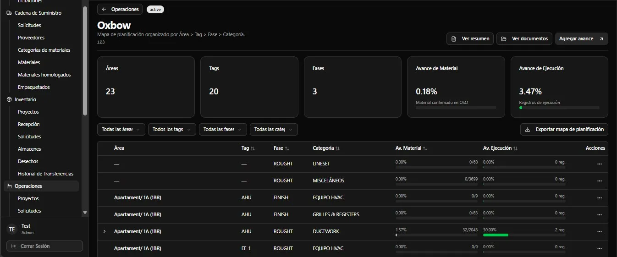Image resolution: width=617 pixels, height=257 pixels.
Task: Open actions menu for LINESET row
Action: pos(600,164)
